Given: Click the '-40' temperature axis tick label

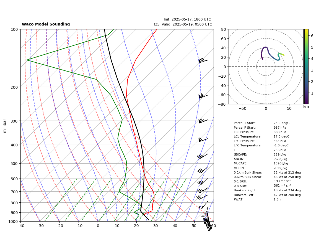Looking at the screenshot, I should [20, 226].
